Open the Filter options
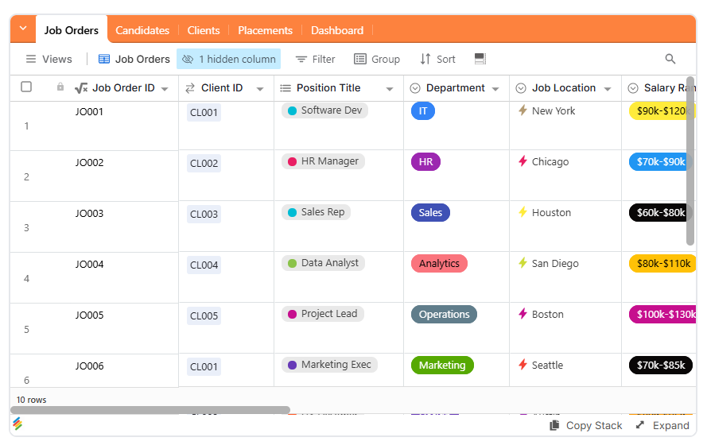The image size is (707, 445). (x=315, y=59)
